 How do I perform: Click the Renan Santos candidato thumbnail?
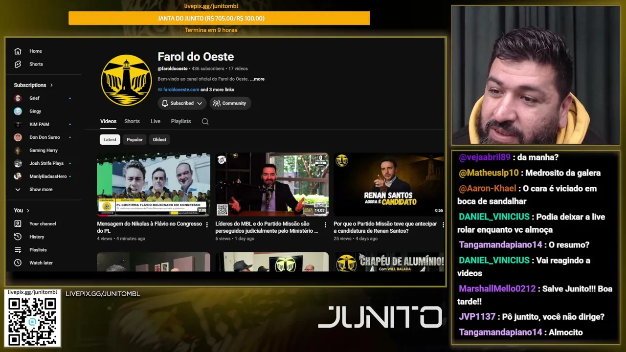(389, 185)
